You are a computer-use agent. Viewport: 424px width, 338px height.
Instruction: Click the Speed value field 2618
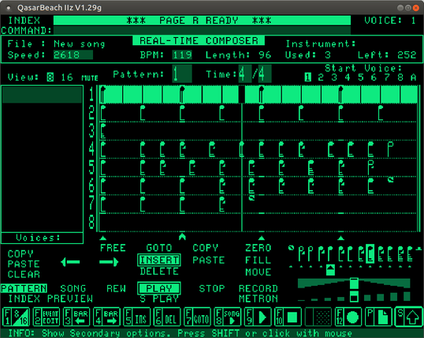73,55
